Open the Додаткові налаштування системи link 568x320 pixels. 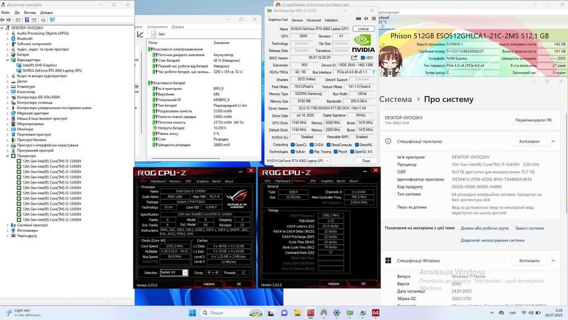tap(492, 240)
